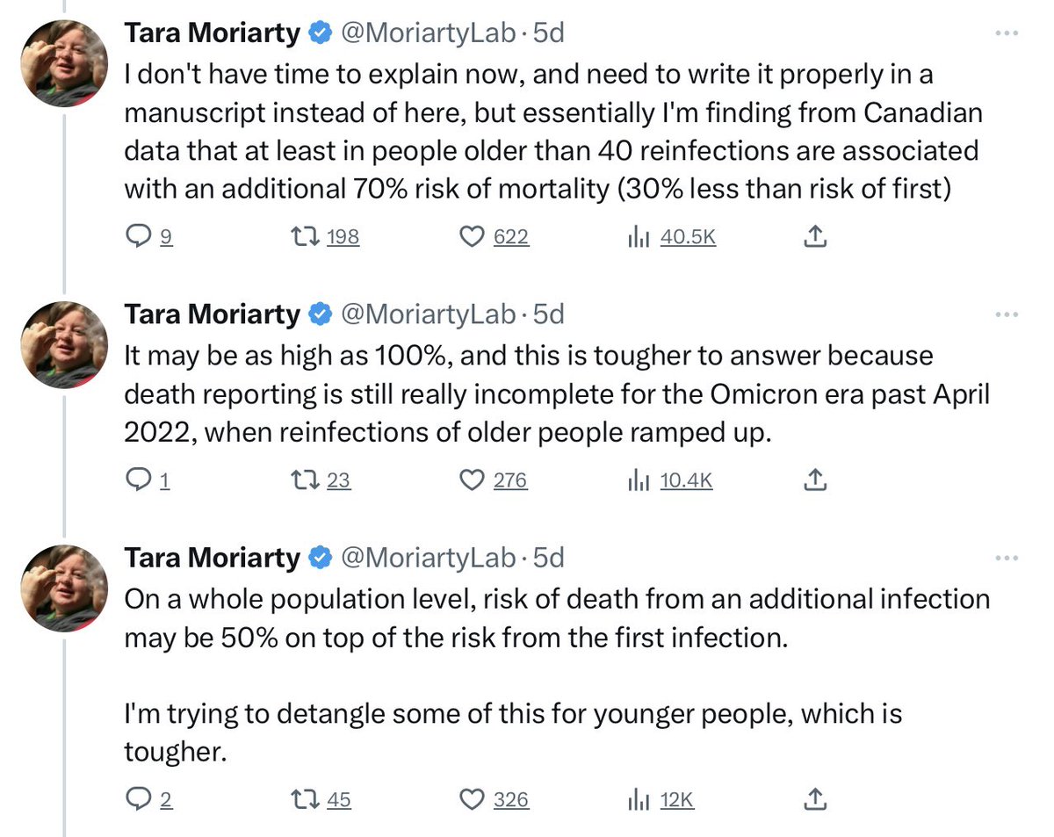Screen dimensions: 1054x837
Task: Open more options menu on first tweet
Action: click(x=1006, y=33)
